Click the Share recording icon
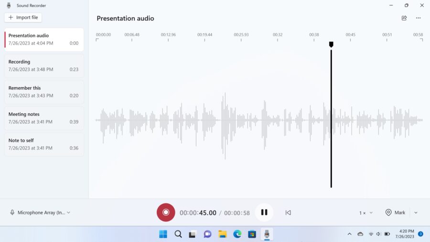Viewport: 430px width, 242px height. tap(404, 18)
